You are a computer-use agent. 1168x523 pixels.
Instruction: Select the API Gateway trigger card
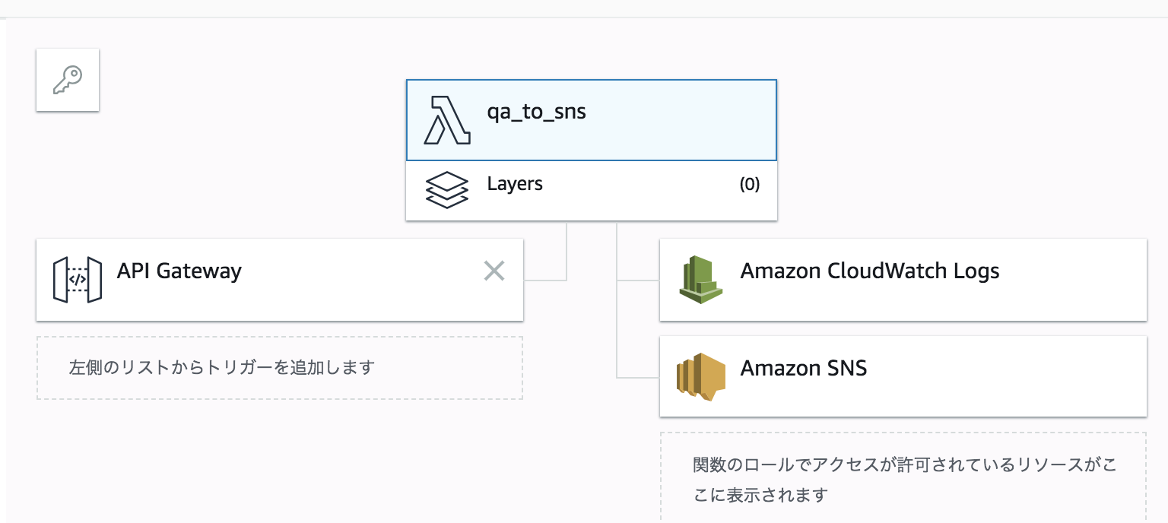280,280
